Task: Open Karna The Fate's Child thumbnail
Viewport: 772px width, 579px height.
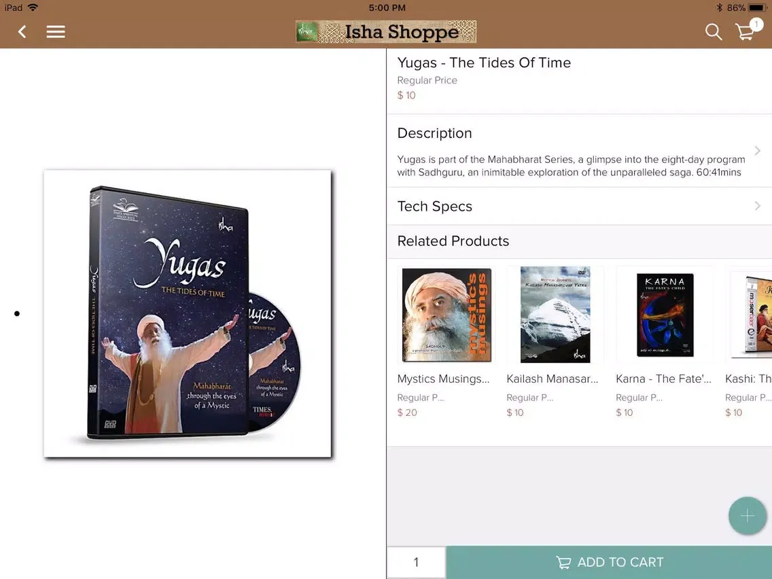Action: click(x=665, y=315)
